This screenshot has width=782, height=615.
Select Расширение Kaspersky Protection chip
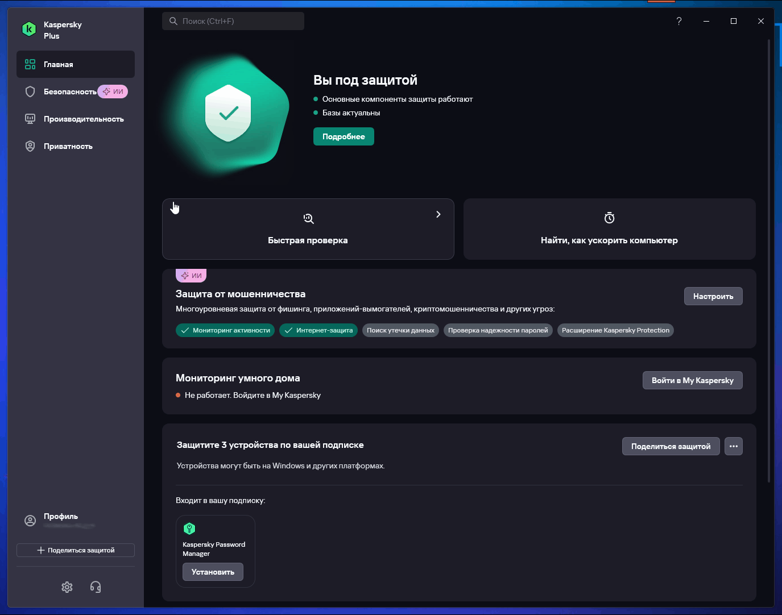[x=615, y=330]
